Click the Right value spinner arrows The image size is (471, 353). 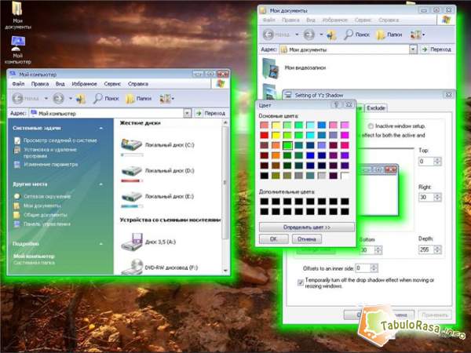438,197
